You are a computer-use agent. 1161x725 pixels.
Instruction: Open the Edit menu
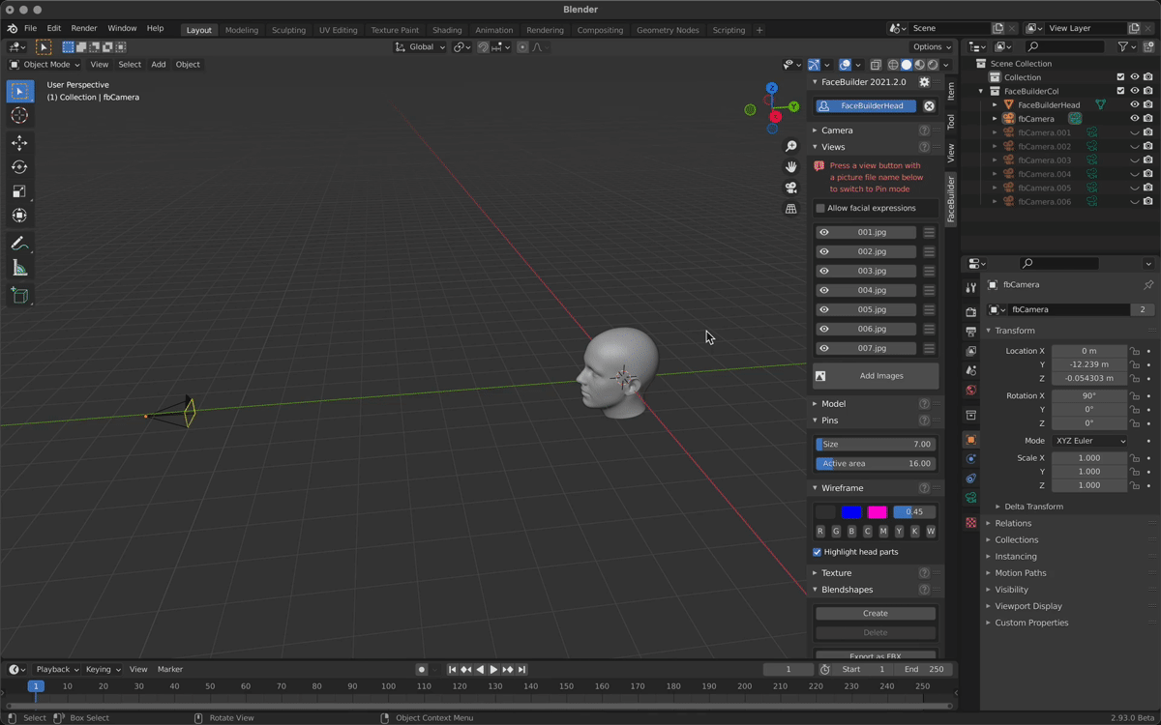click(x=54, y=29)
